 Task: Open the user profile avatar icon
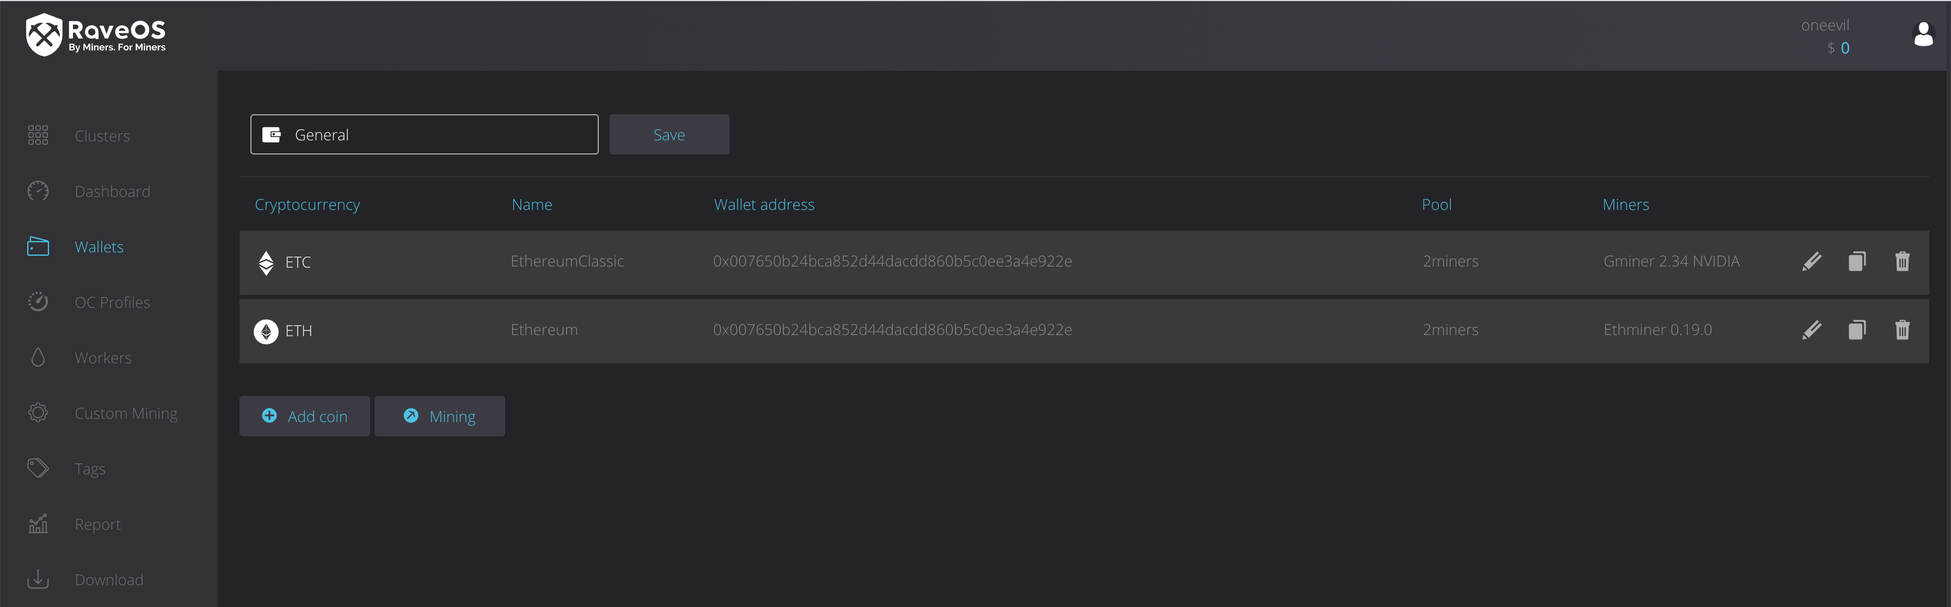pos(1923,35)
